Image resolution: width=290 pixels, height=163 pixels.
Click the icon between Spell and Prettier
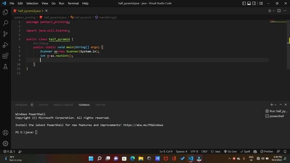click(255, 152)
